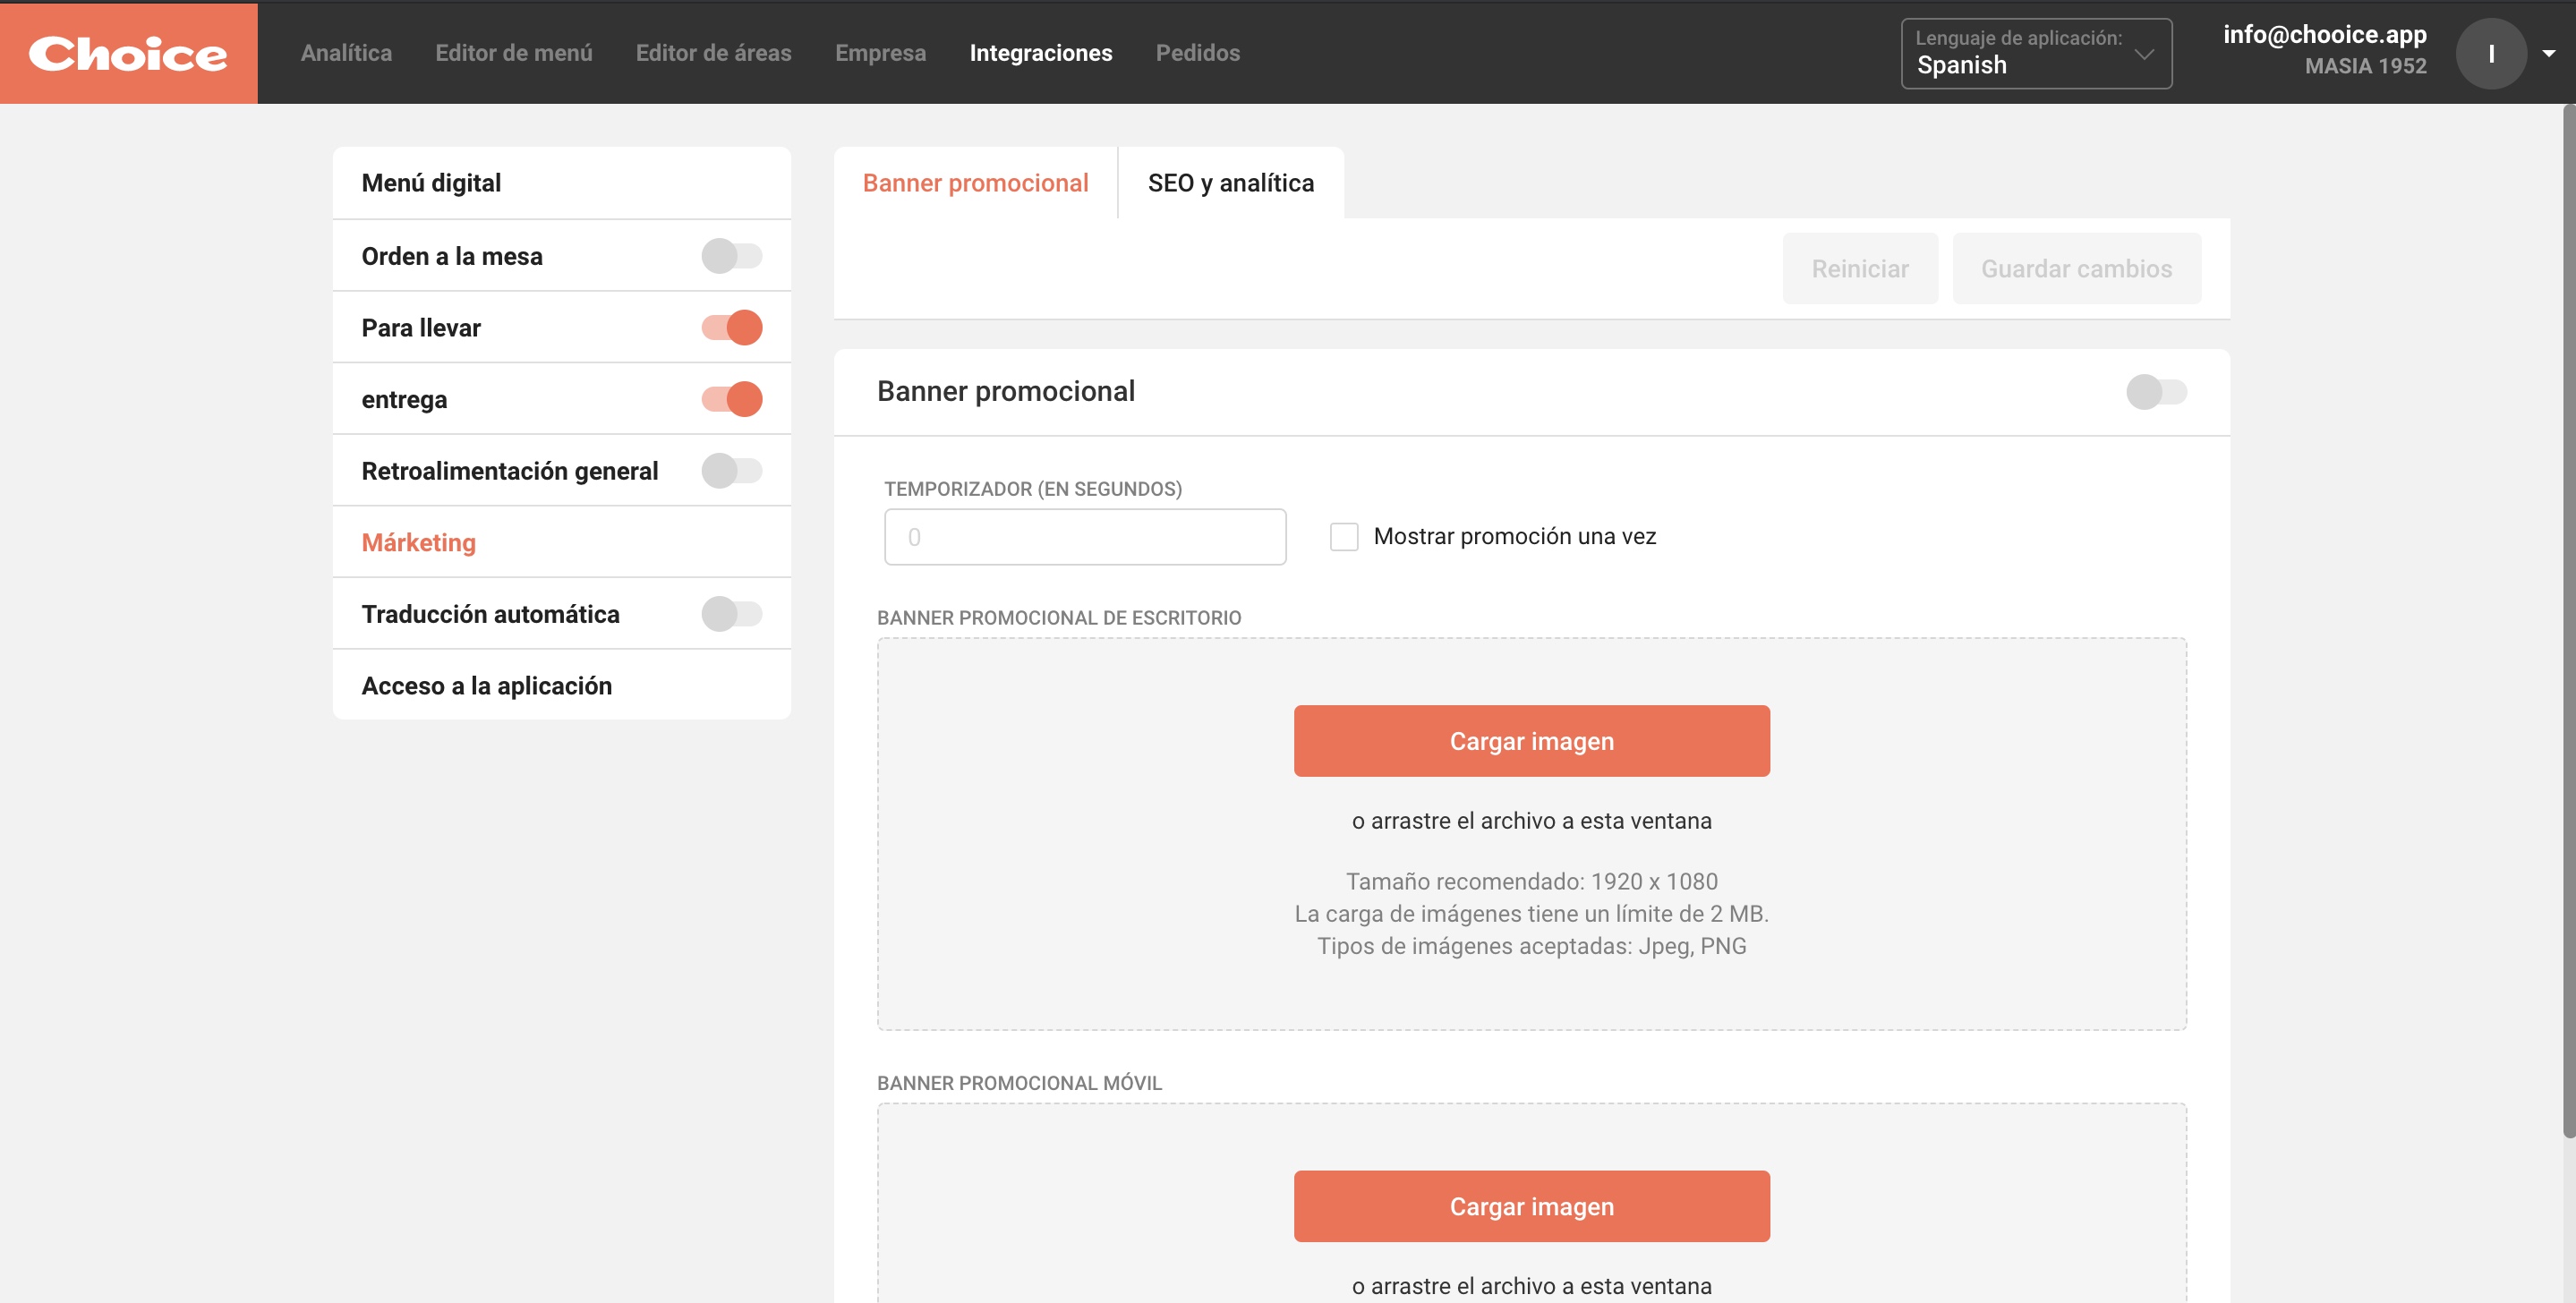Toggle the Banner promocional on/off switch
The image size is (2576, 1303).
pyautogui.click(x=2155, y=390)
